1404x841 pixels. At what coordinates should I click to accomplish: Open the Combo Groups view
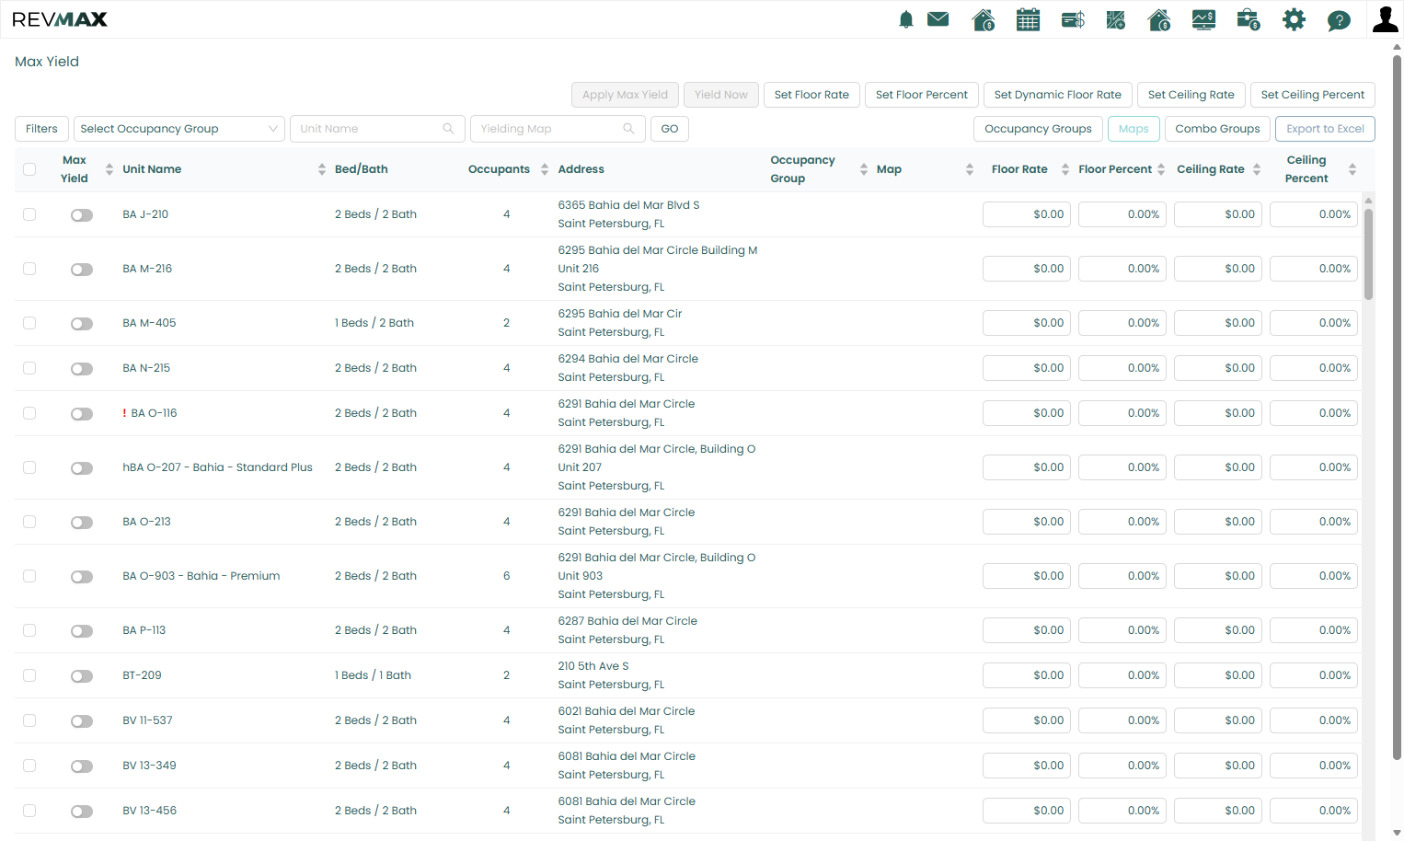(1217, 129)
